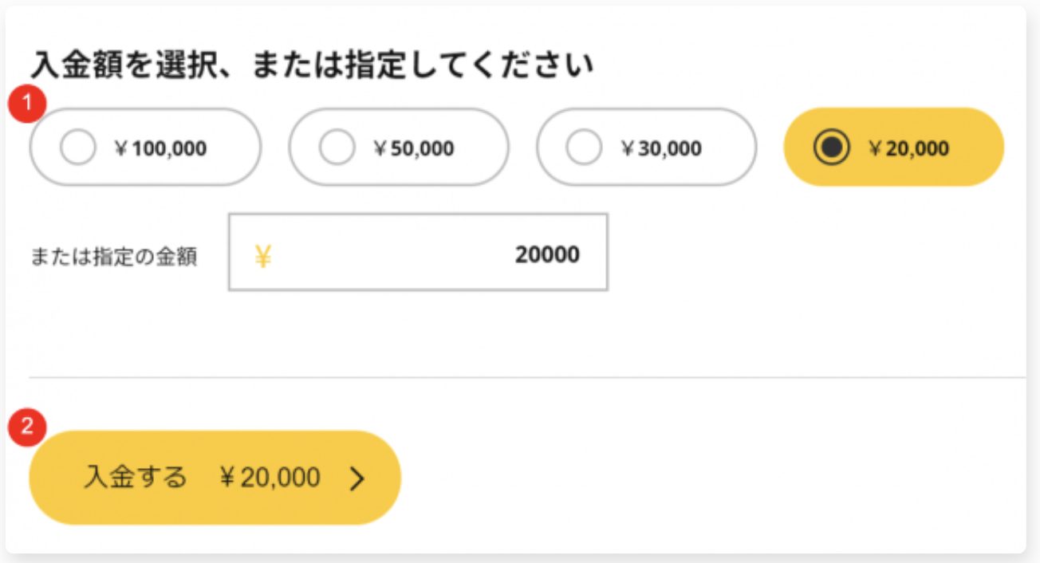Viewport: 1040px width, 563px height.
Task: Click the または指定の金額 label
Action: coord(113,257)
